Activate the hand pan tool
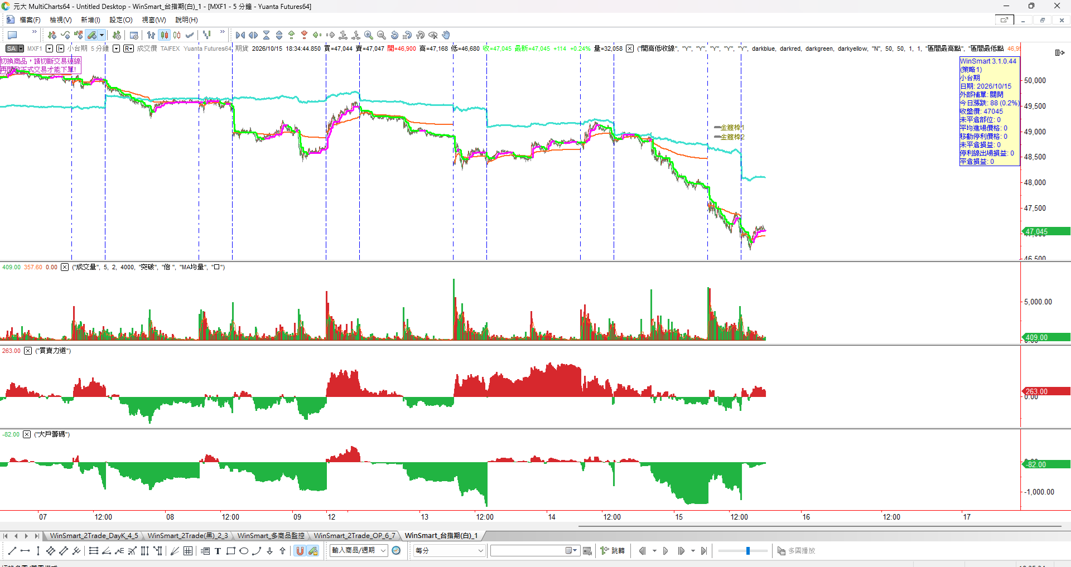The width and height of the screenshot is (1071, 567). point(446,35)
